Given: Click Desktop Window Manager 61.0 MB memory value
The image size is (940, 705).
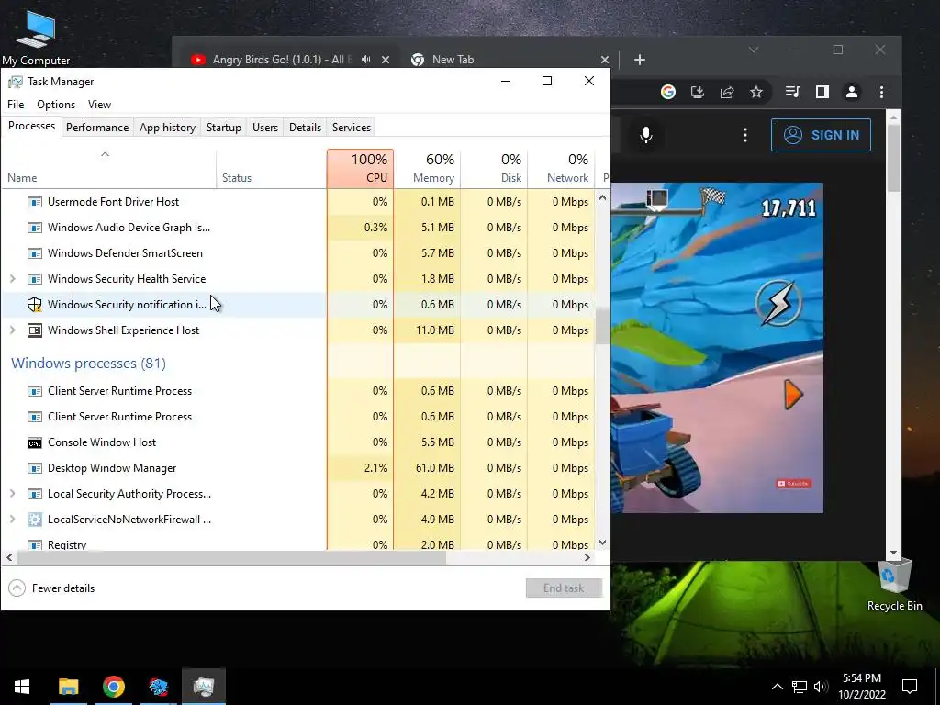Looking at the screenshot, I should tap(434, 468).
